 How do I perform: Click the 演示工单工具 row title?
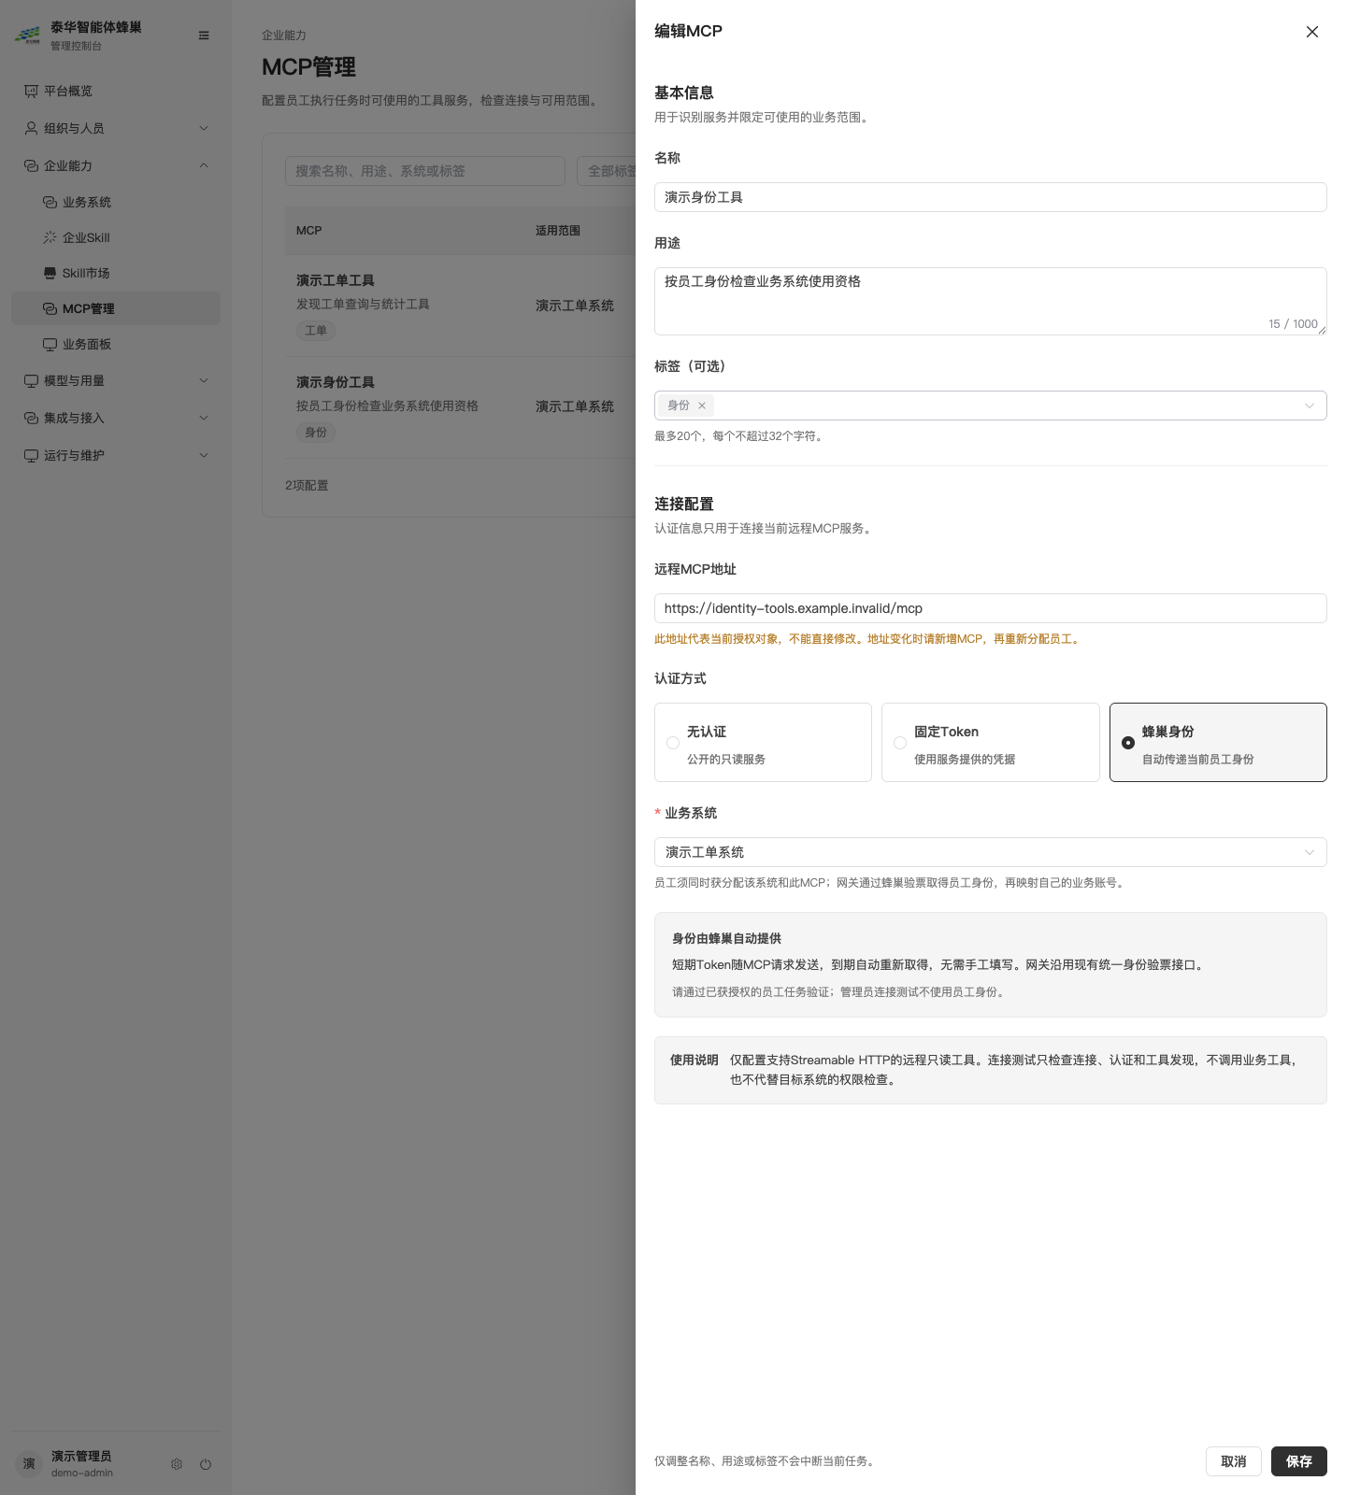pyautogui.click(x=336, y=280)
